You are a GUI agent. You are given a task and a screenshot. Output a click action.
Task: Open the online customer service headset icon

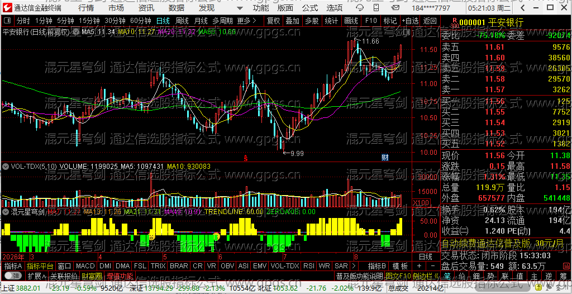[359, 8]
